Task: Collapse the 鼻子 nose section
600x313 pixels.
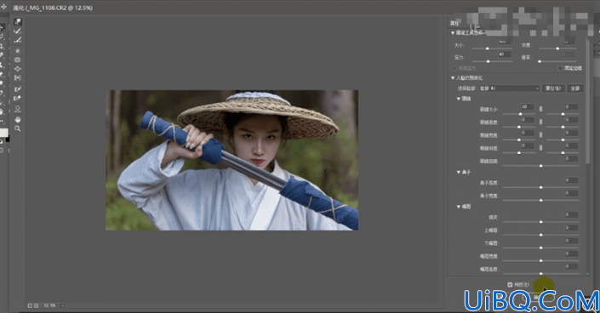Action: [459, 172]
